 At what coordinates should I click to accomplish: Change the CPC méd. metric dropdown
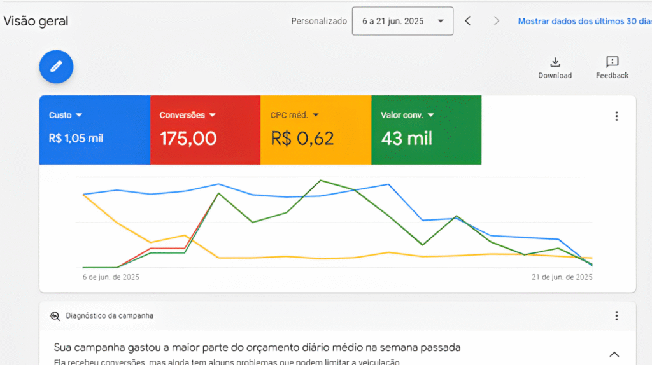coord(294,115)
